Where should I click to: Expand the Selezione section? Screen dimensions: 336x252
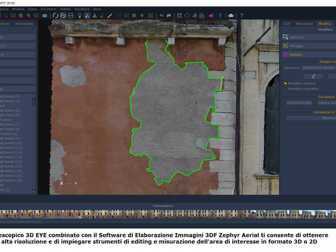pyautogui.click(x=309, y=37)
